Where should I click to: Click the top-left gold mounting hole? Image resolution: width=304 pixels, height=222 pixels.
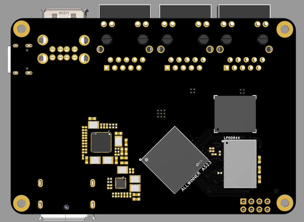tap(21, 29)
